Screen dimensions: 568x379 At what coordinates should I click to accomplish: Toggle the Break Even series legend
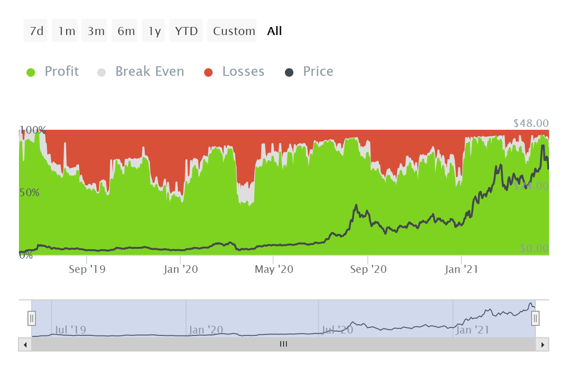coord(150,72)
